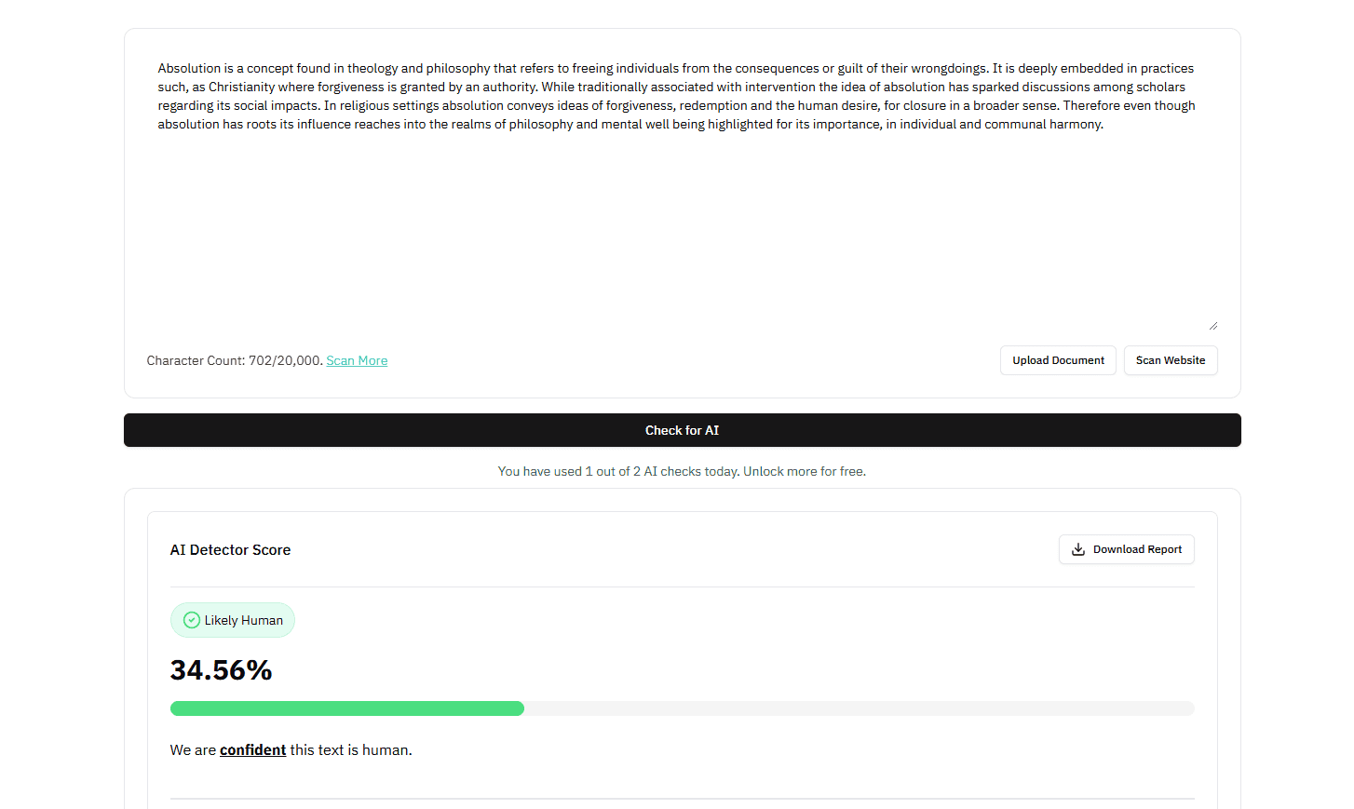Click the green checkmark icon in Likely Human badge
The height and width of the screenshot is (809, 1354).
pos(192,620)
